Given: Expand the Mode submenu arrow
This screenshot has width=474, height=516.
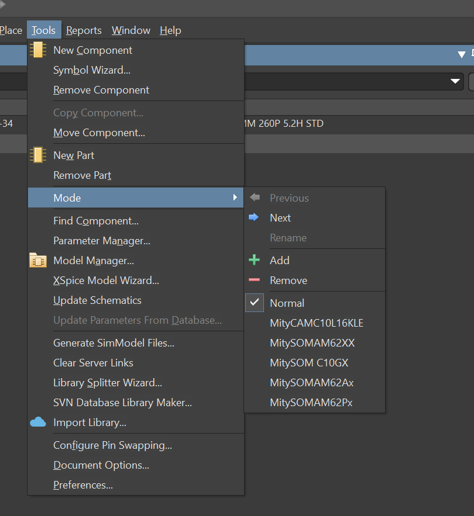Looking at the screenshot, I should [x=235, y=198].
